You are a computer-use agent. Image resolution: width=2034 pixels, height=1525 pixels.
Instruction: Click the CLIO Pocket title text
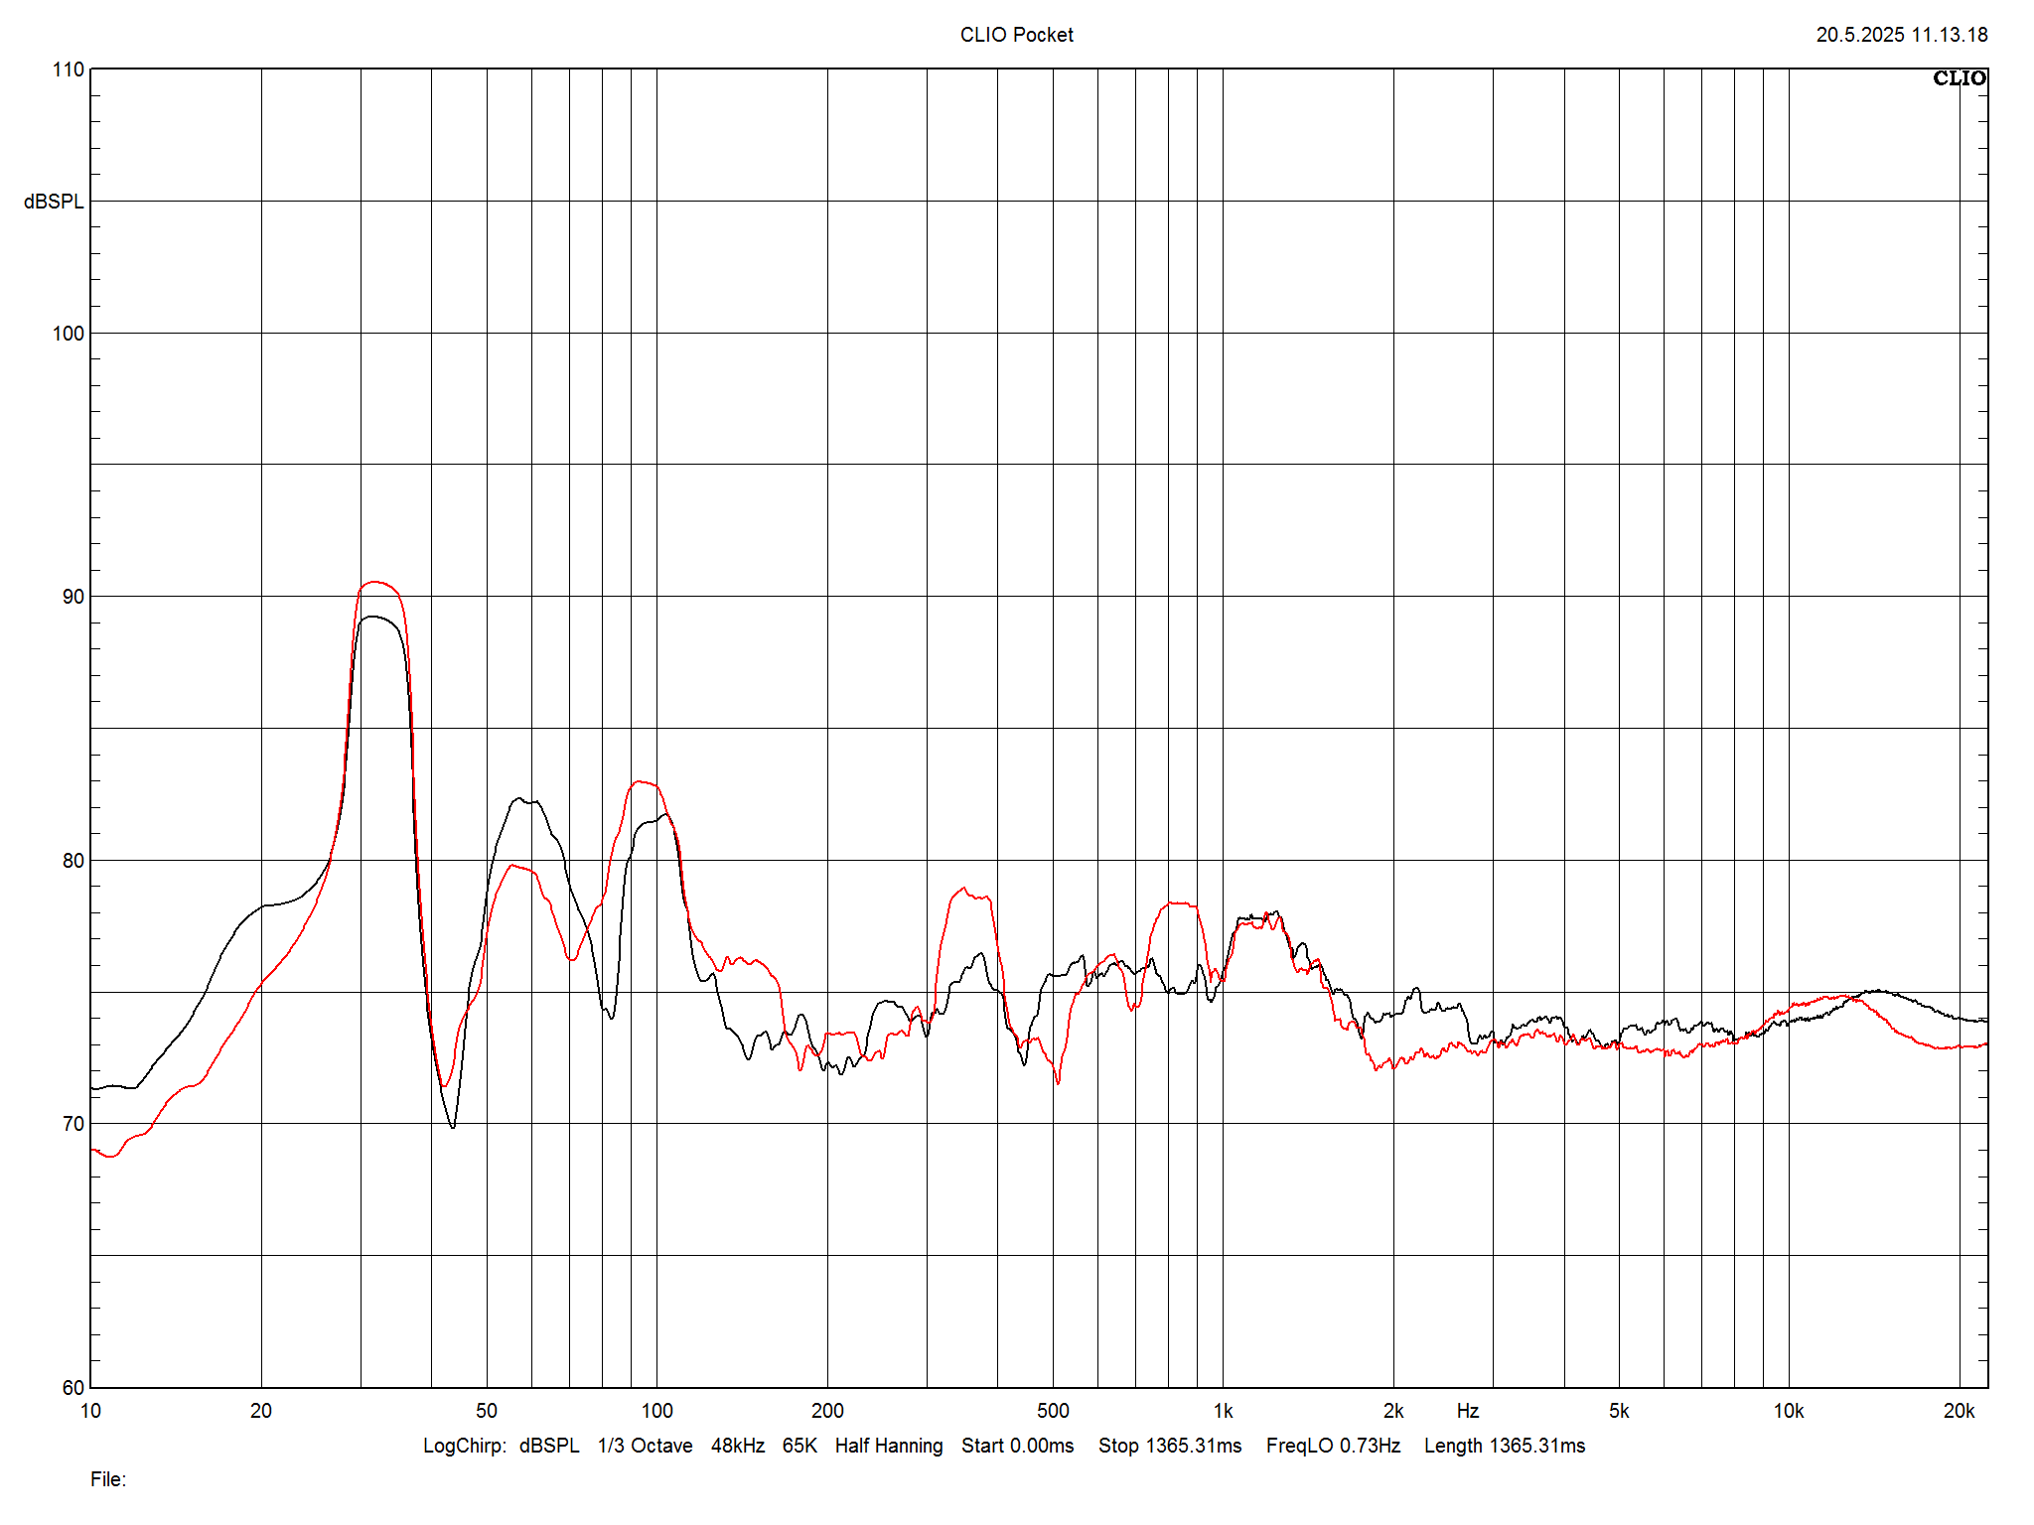point(1016,35)
